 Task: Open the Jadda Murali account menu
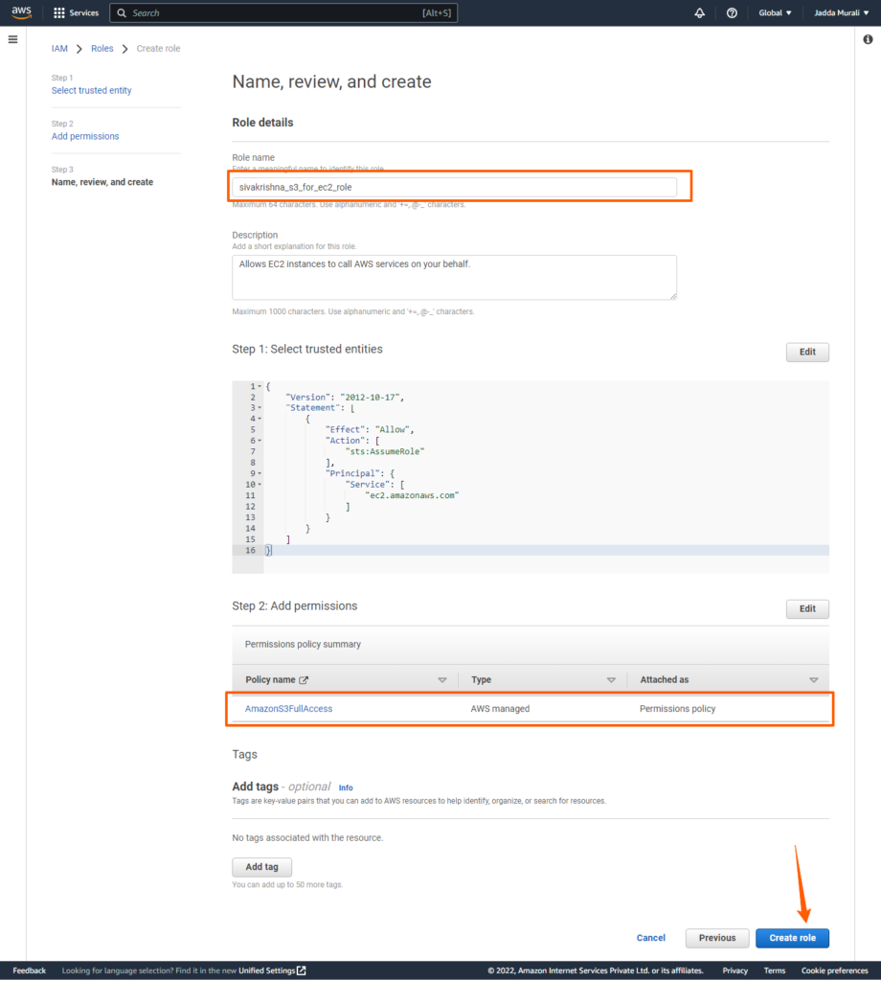point(841,13)
